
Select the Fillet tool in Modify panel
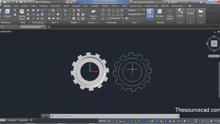[83, 14]
